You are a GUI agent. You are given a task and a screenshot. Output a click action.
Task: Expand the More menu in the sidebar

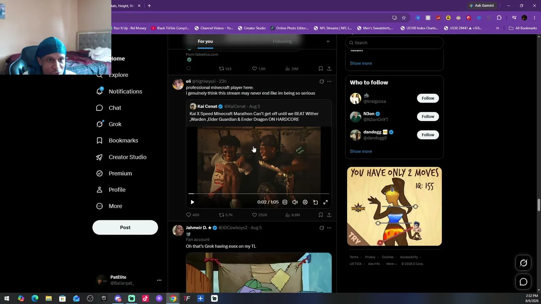109,206
